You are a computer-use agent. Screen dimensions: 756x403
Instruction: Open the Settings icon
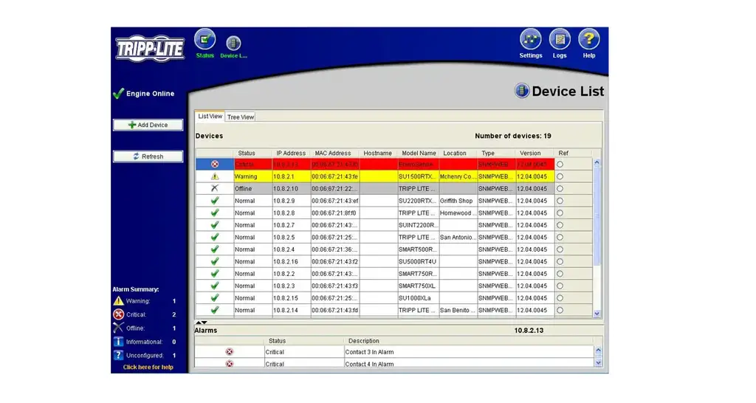click(530, 40)
